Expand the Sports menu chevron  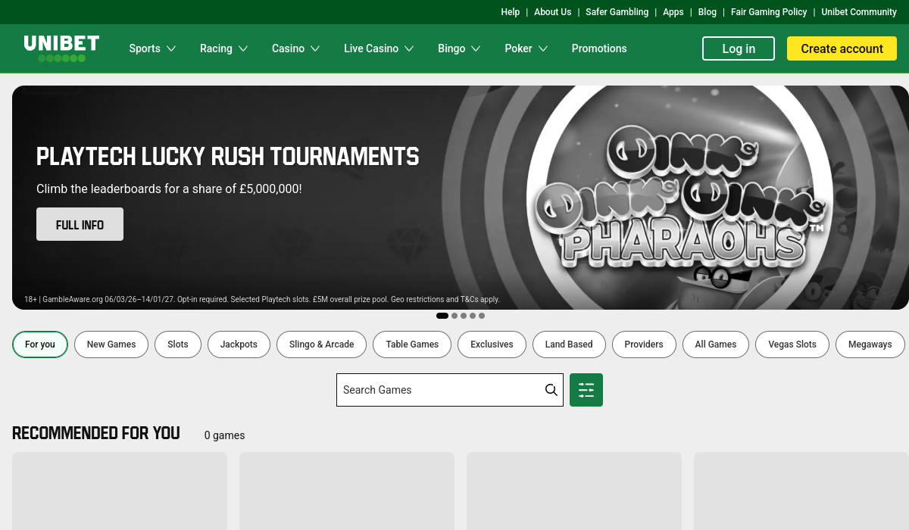pyautogui.click(x=171, y=48)
